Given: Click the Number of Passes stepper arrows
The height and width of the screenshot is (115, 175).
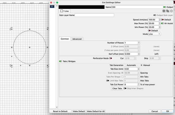Looking at the screenshot, I should tap(139, 43).
